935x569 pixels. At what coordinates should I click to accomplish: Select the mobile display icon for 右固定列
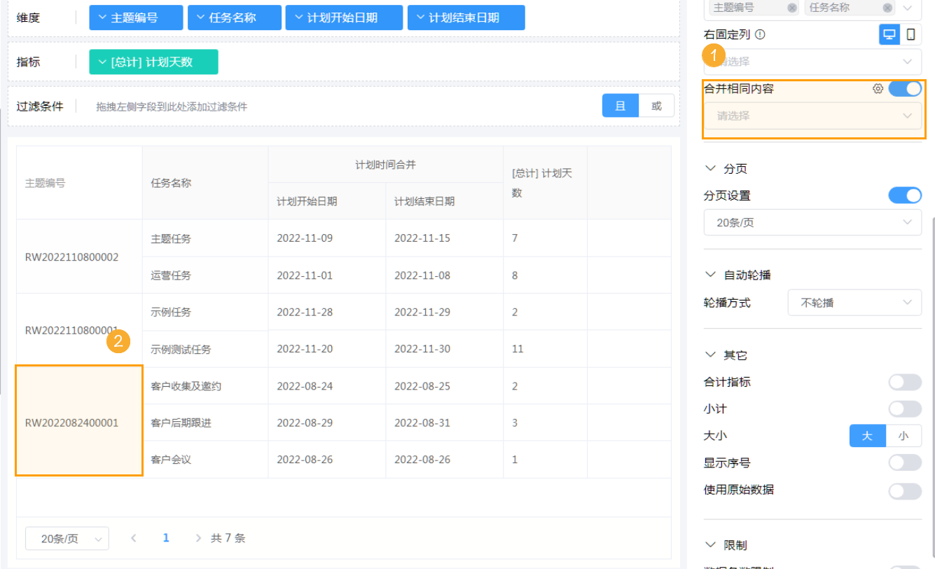pos(910,34)
